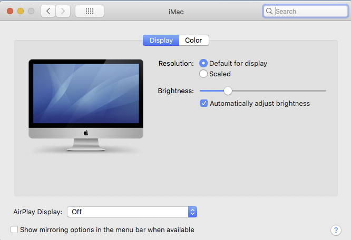Go forward with the right arrow button
351x240 pixels.
(x=63, y=11)
